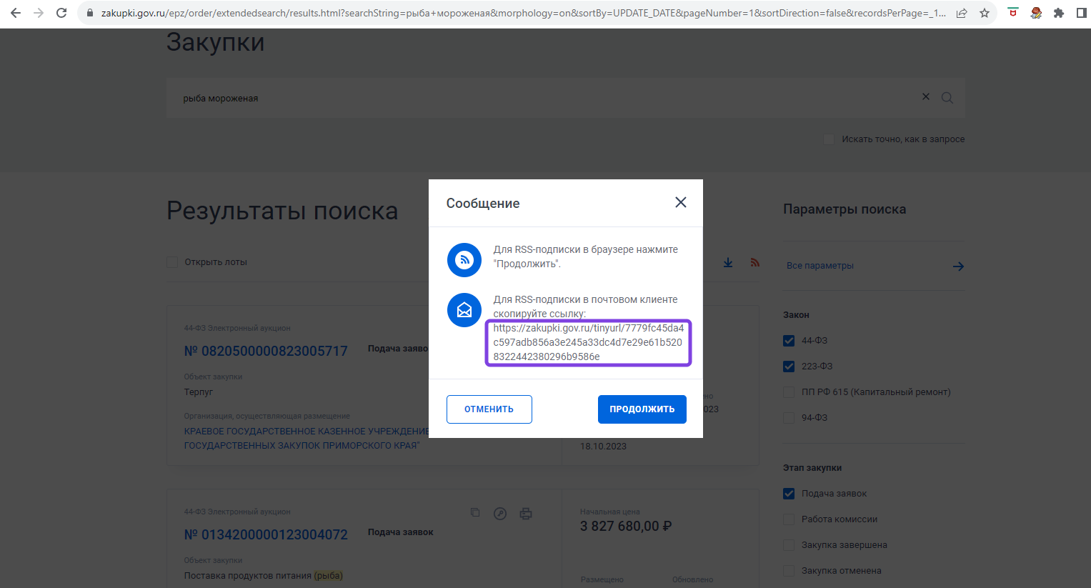
Task: Check Закупка отменена stage
Action: pos(789,571)
